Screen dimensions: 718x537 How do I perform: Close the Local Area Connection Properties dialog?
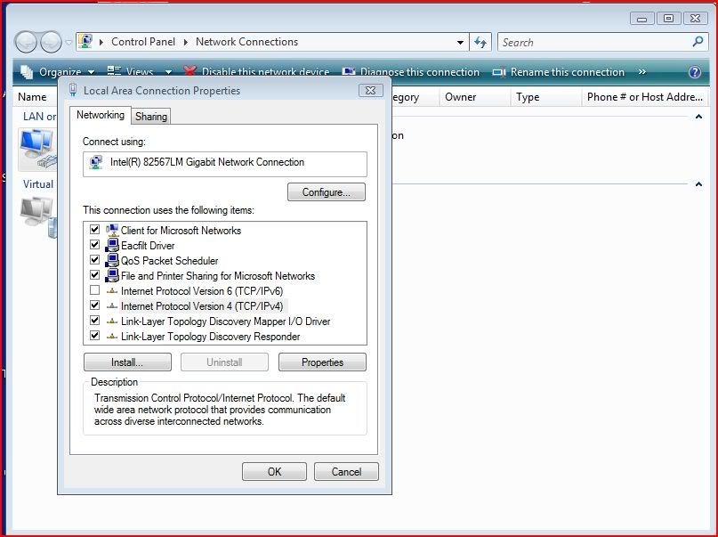370,91
